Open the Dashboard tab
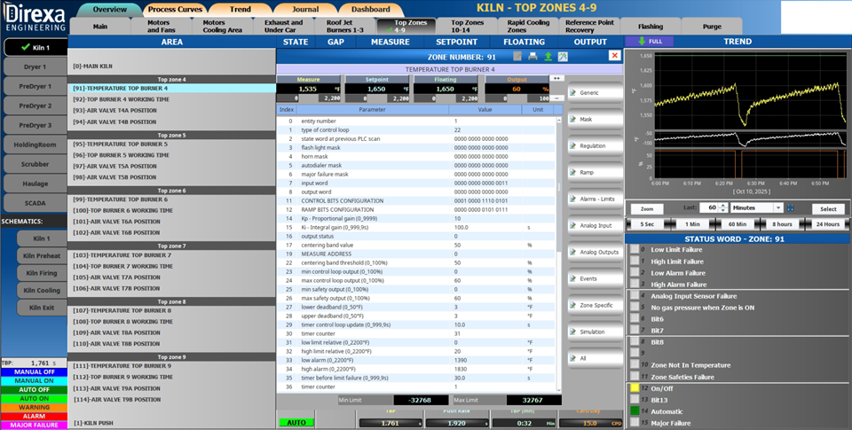Image resolution: width=852 pixels, height=430 pixels. pos(371,9)
